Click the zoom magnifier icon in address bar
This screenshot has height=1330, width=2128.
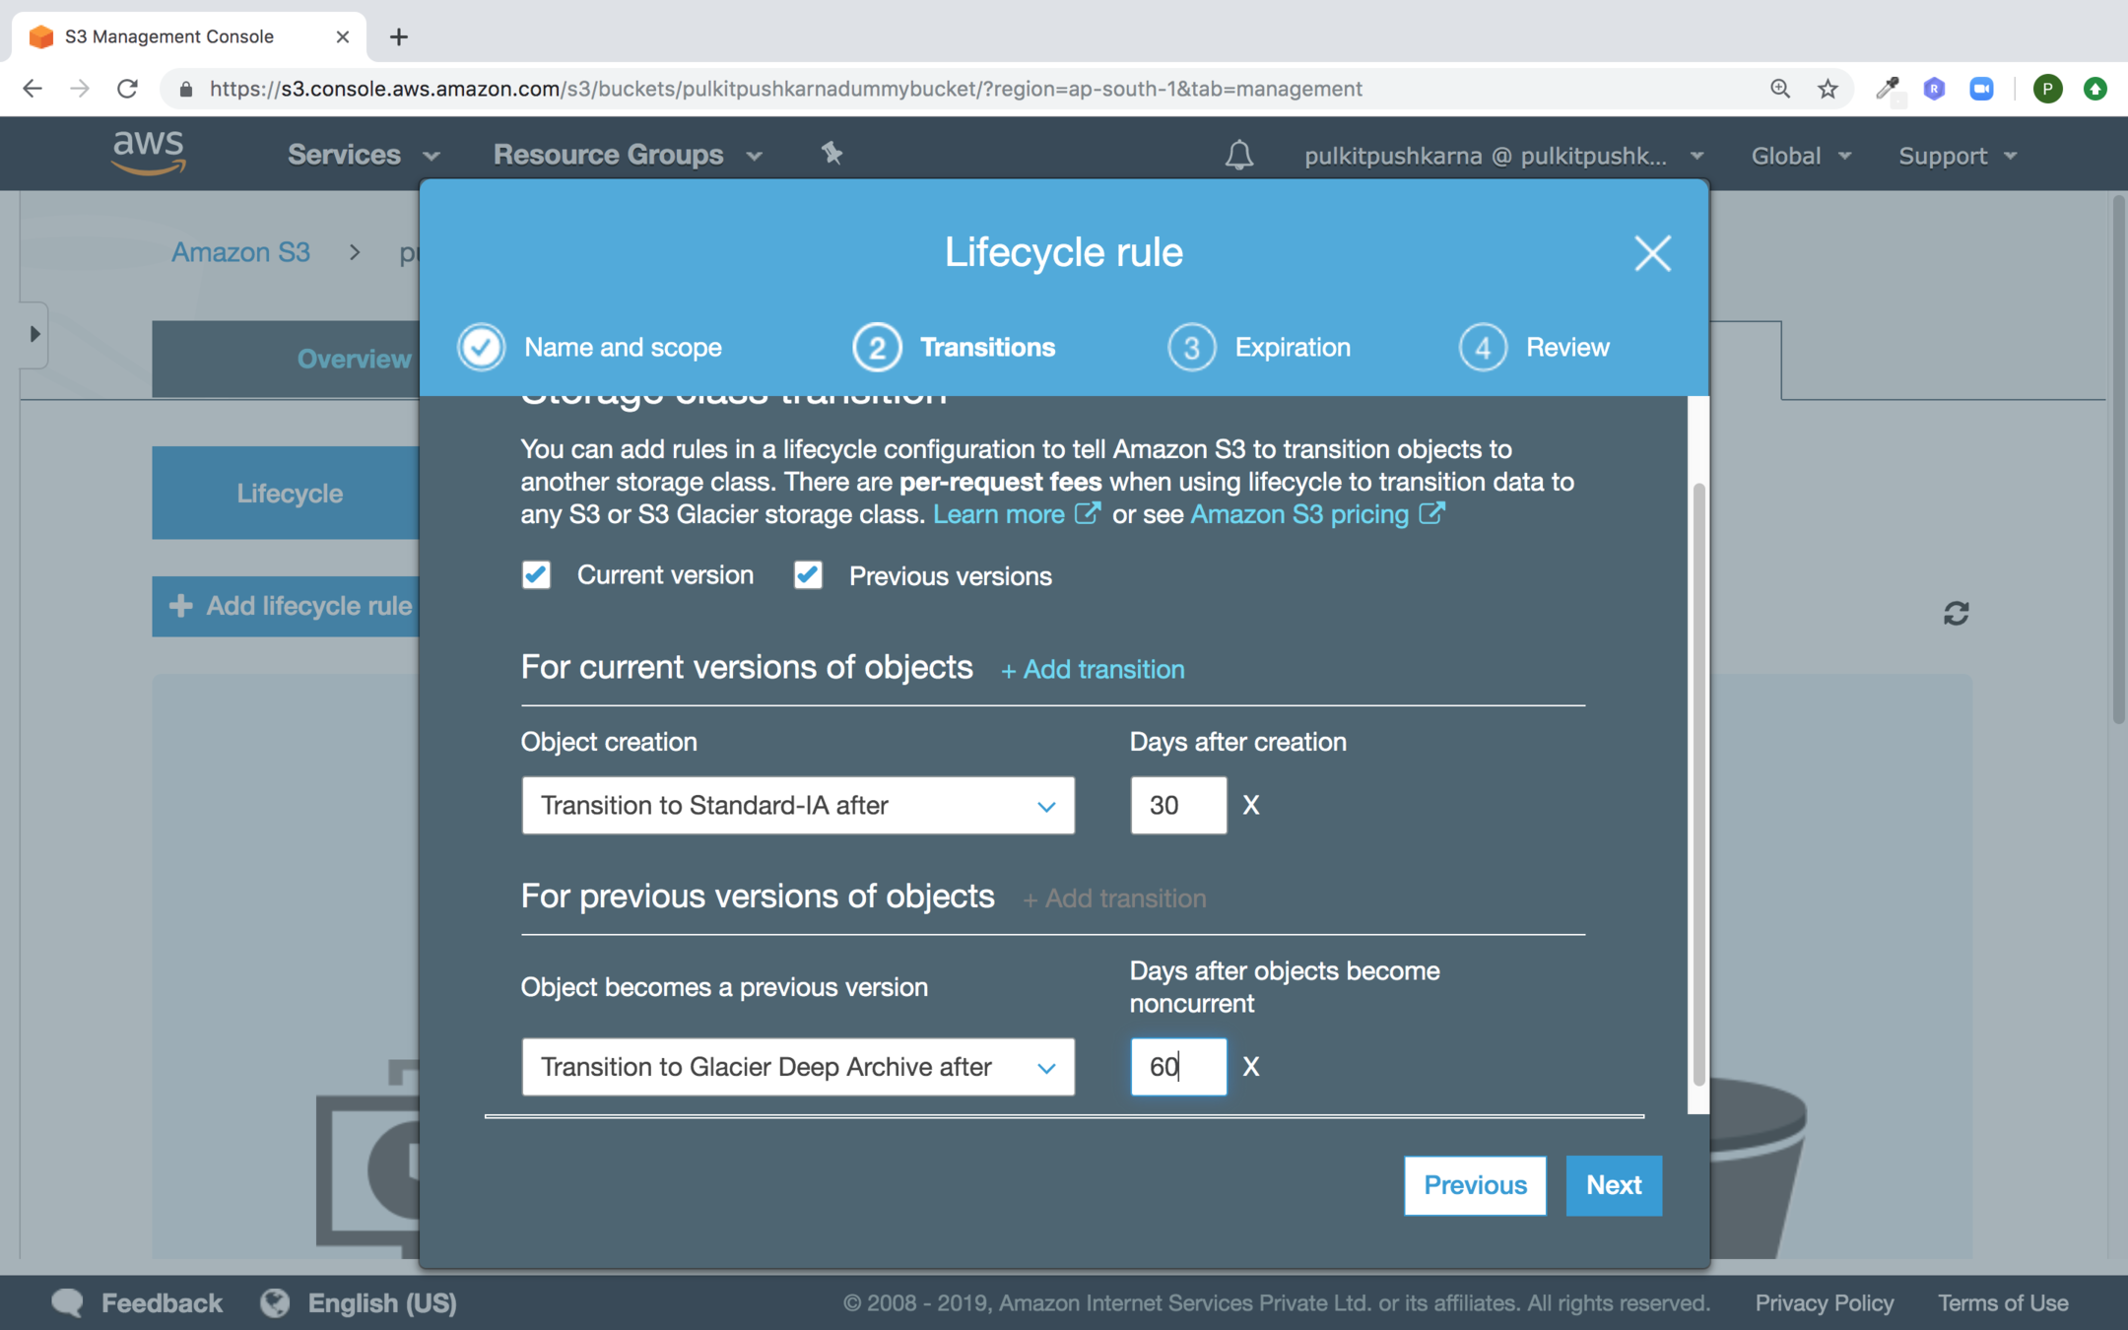coord(1779,89)
